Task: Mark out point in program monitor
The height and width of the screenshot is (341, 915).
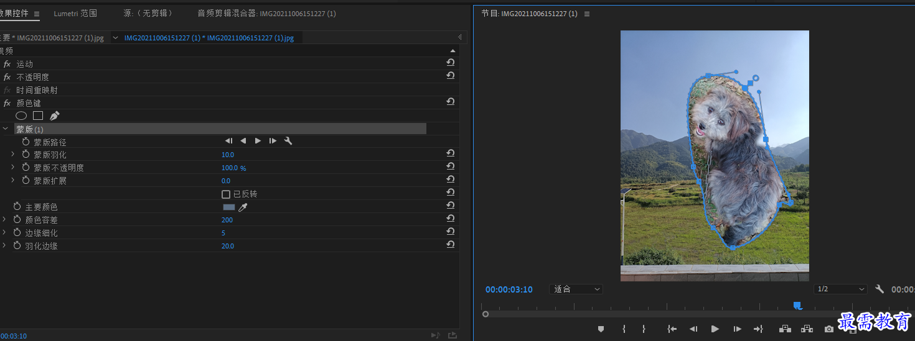Action: tap(644, 329)
